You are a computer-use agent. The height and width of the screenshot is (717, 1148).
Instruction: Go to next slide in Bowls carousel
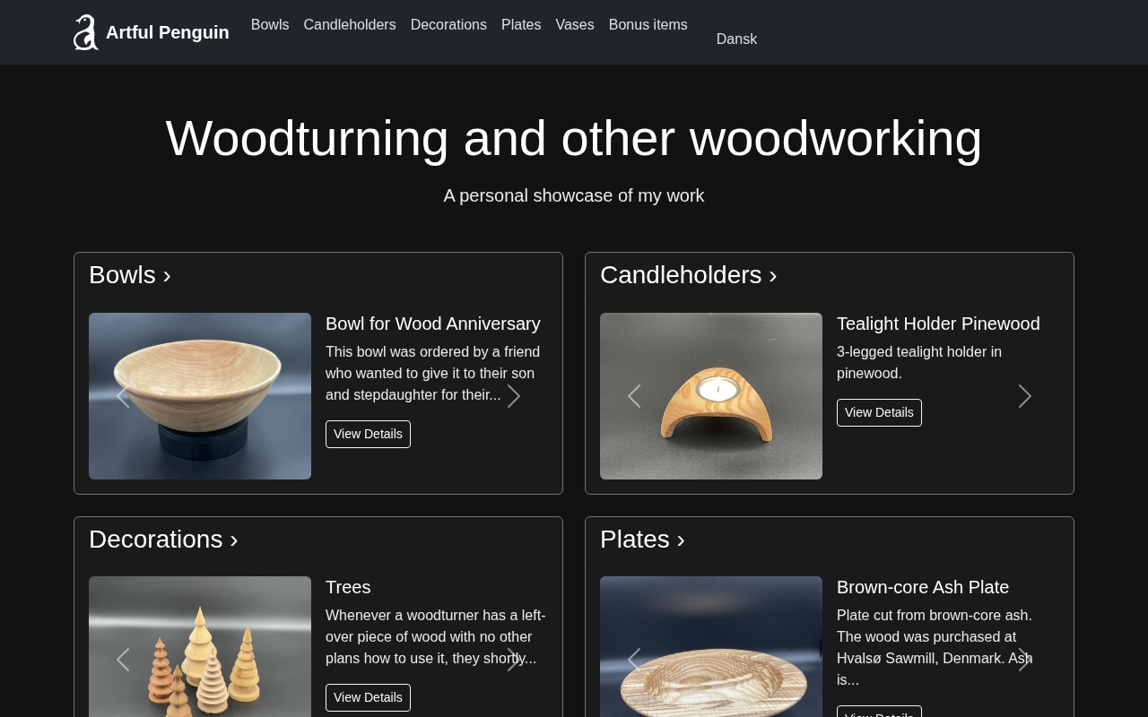pyautogui.click(x=514, y=396)
